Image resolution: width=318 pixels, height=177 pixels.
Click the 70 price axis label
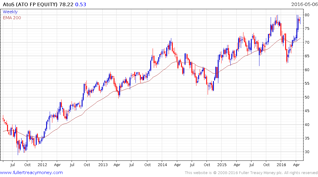pyautogui.click(x=307, y=42)
